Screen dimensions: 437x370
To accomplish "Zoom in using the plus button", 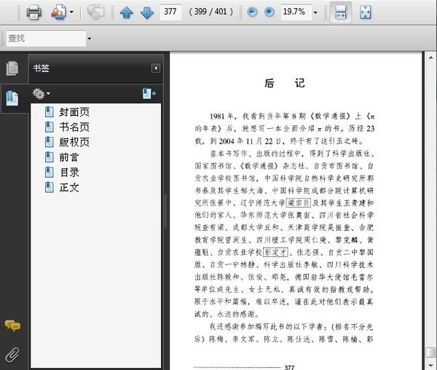I will 269,12.
